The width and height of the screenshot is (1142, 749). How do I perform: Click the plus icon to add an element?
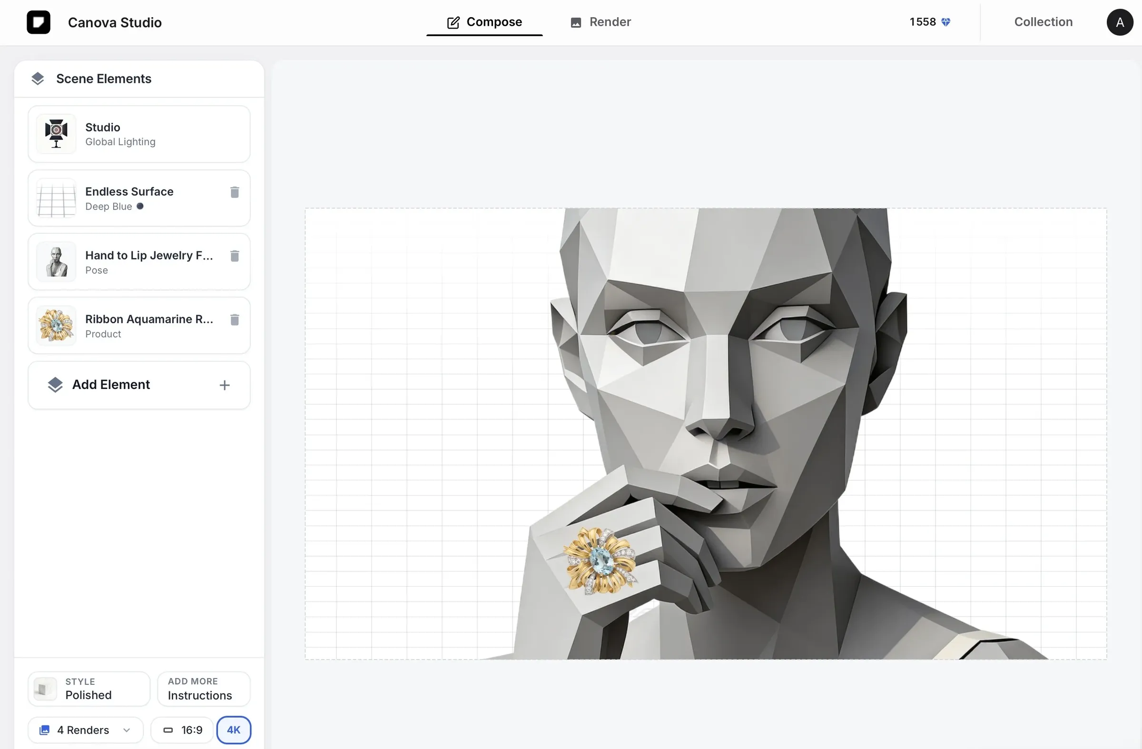click(225, 385)
